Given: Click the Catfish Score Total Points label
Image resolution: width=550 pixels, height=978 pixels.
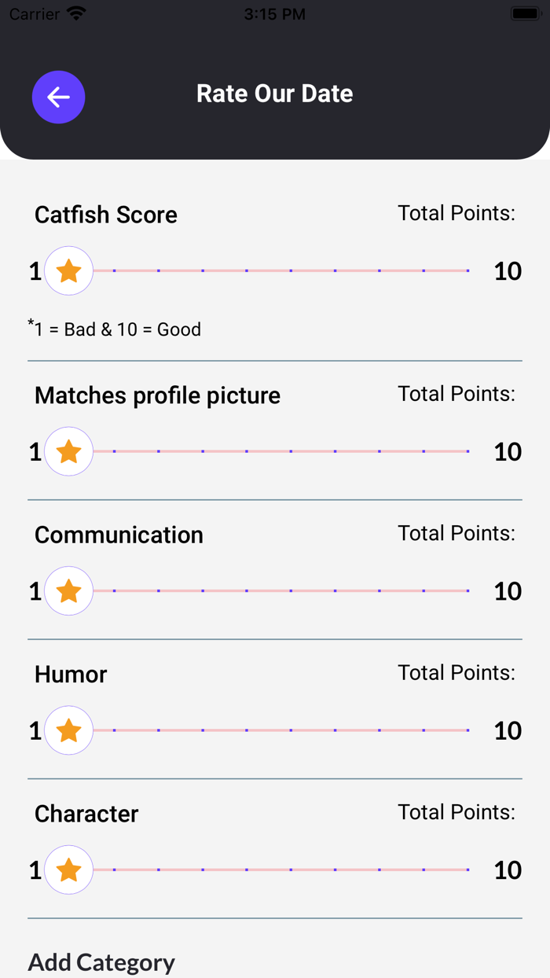Looking at the screenshot, I should (x=456, y=213).
